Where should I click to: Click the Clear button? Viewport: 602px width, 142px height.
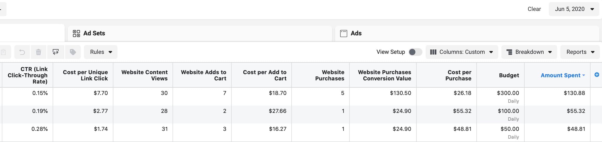coord(534,9)
